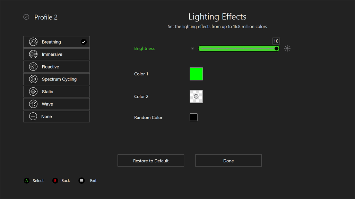
Task: Click the Color 1 label
Action: pyautogui.click(x=141, y=74)
